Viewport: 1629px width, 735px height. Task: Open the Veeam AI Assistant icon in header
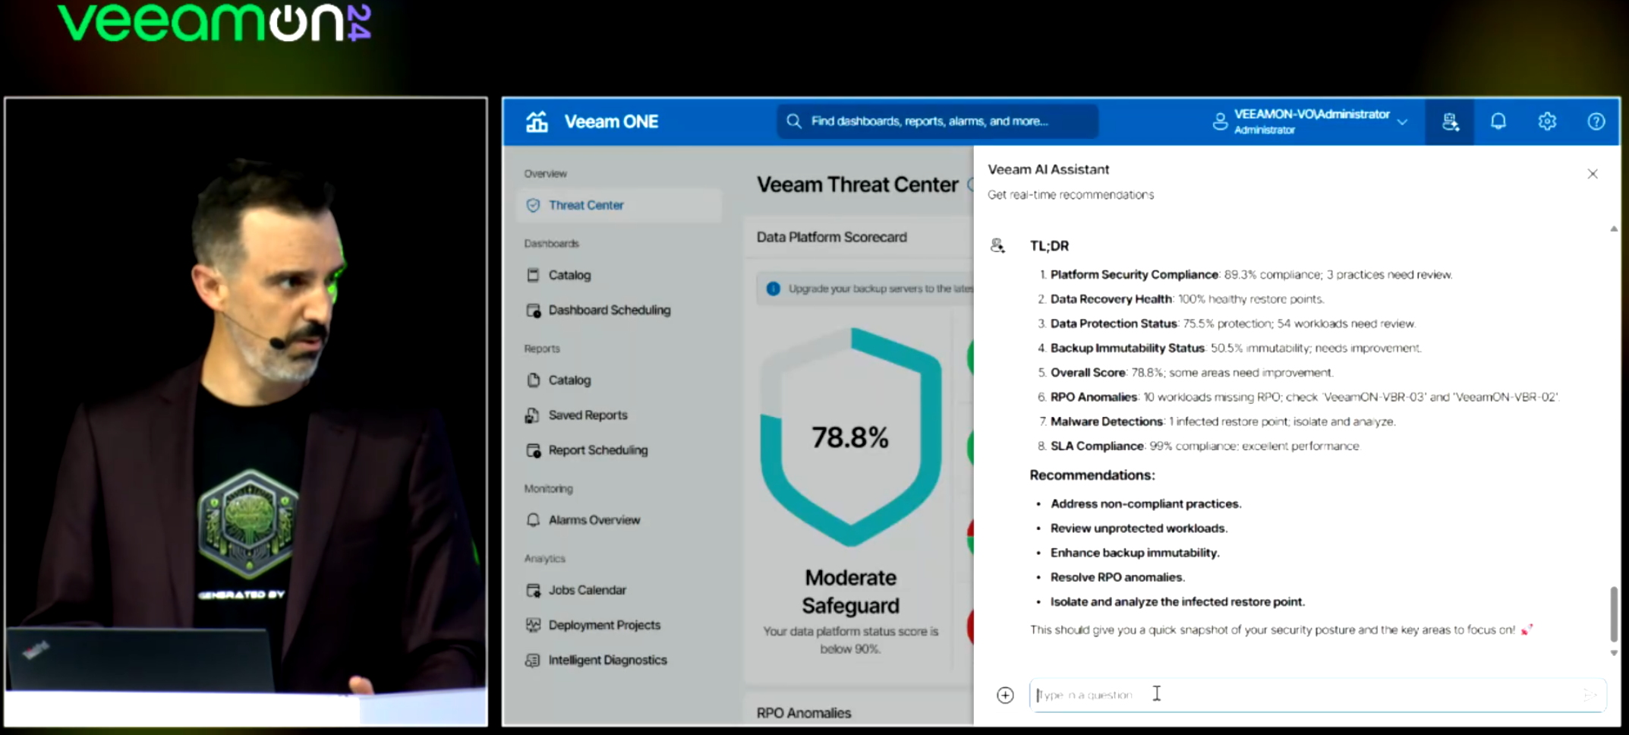click(1450, 121)
